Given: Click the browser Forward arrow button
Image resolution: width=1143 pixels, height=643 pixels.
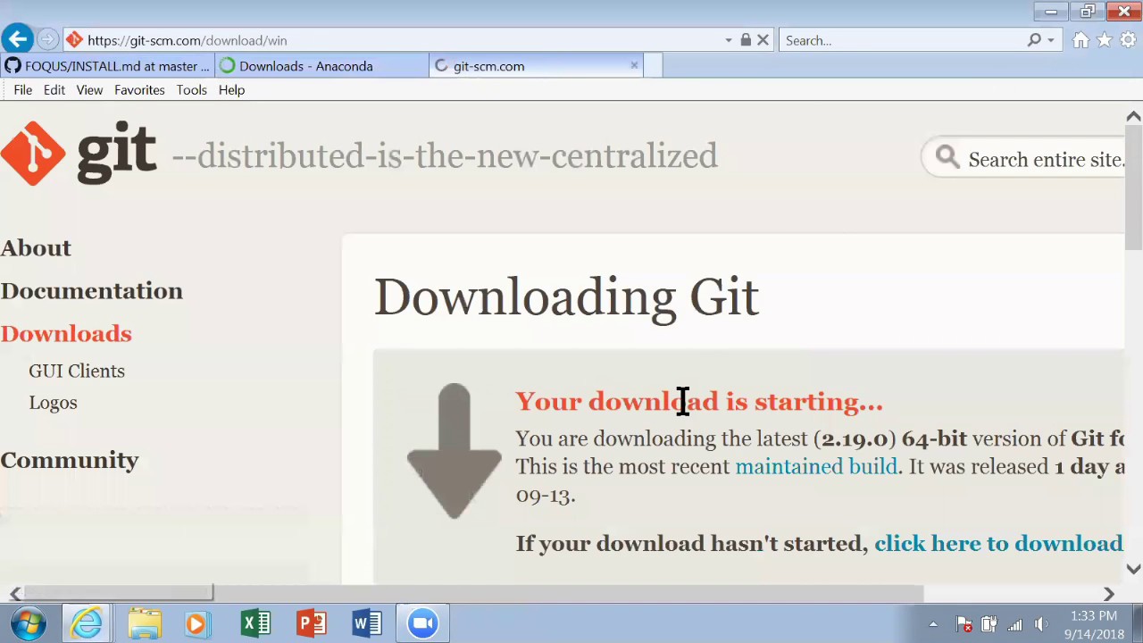Looking at the screenshot, I should [x=48, y=40].
